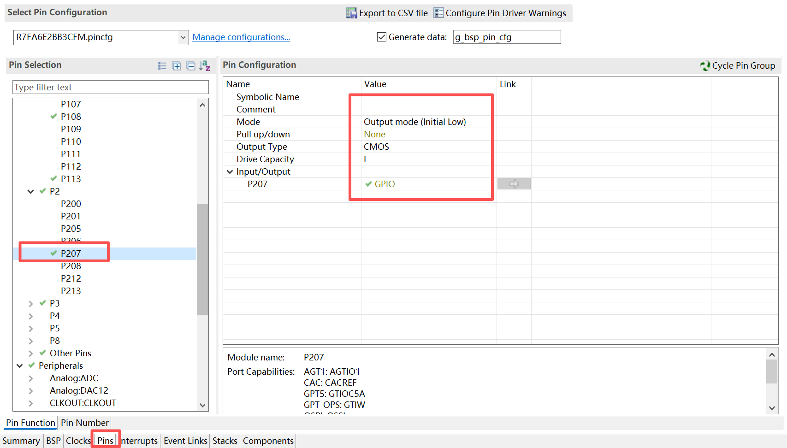Viewport: 787px width, 448px height.
Task: Switch to the Pin Number tab
Action: coord(85,423)
